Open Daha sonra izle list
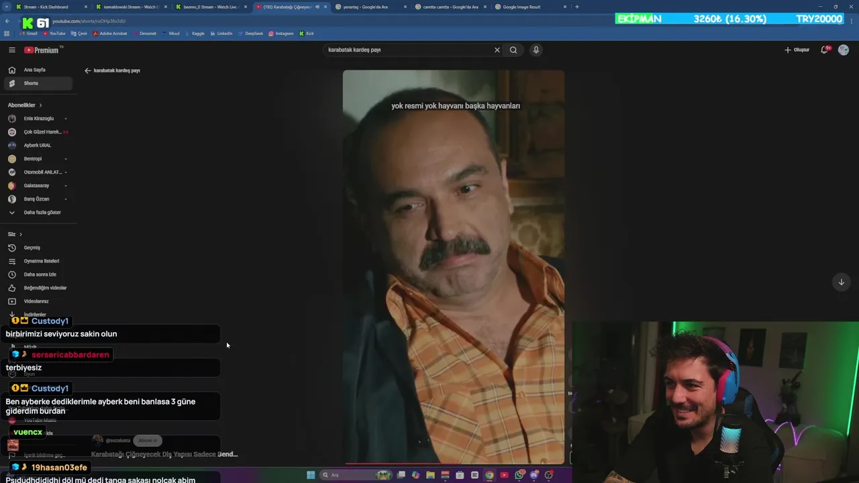Screen dimensions: 859x483 coord(38,274)
